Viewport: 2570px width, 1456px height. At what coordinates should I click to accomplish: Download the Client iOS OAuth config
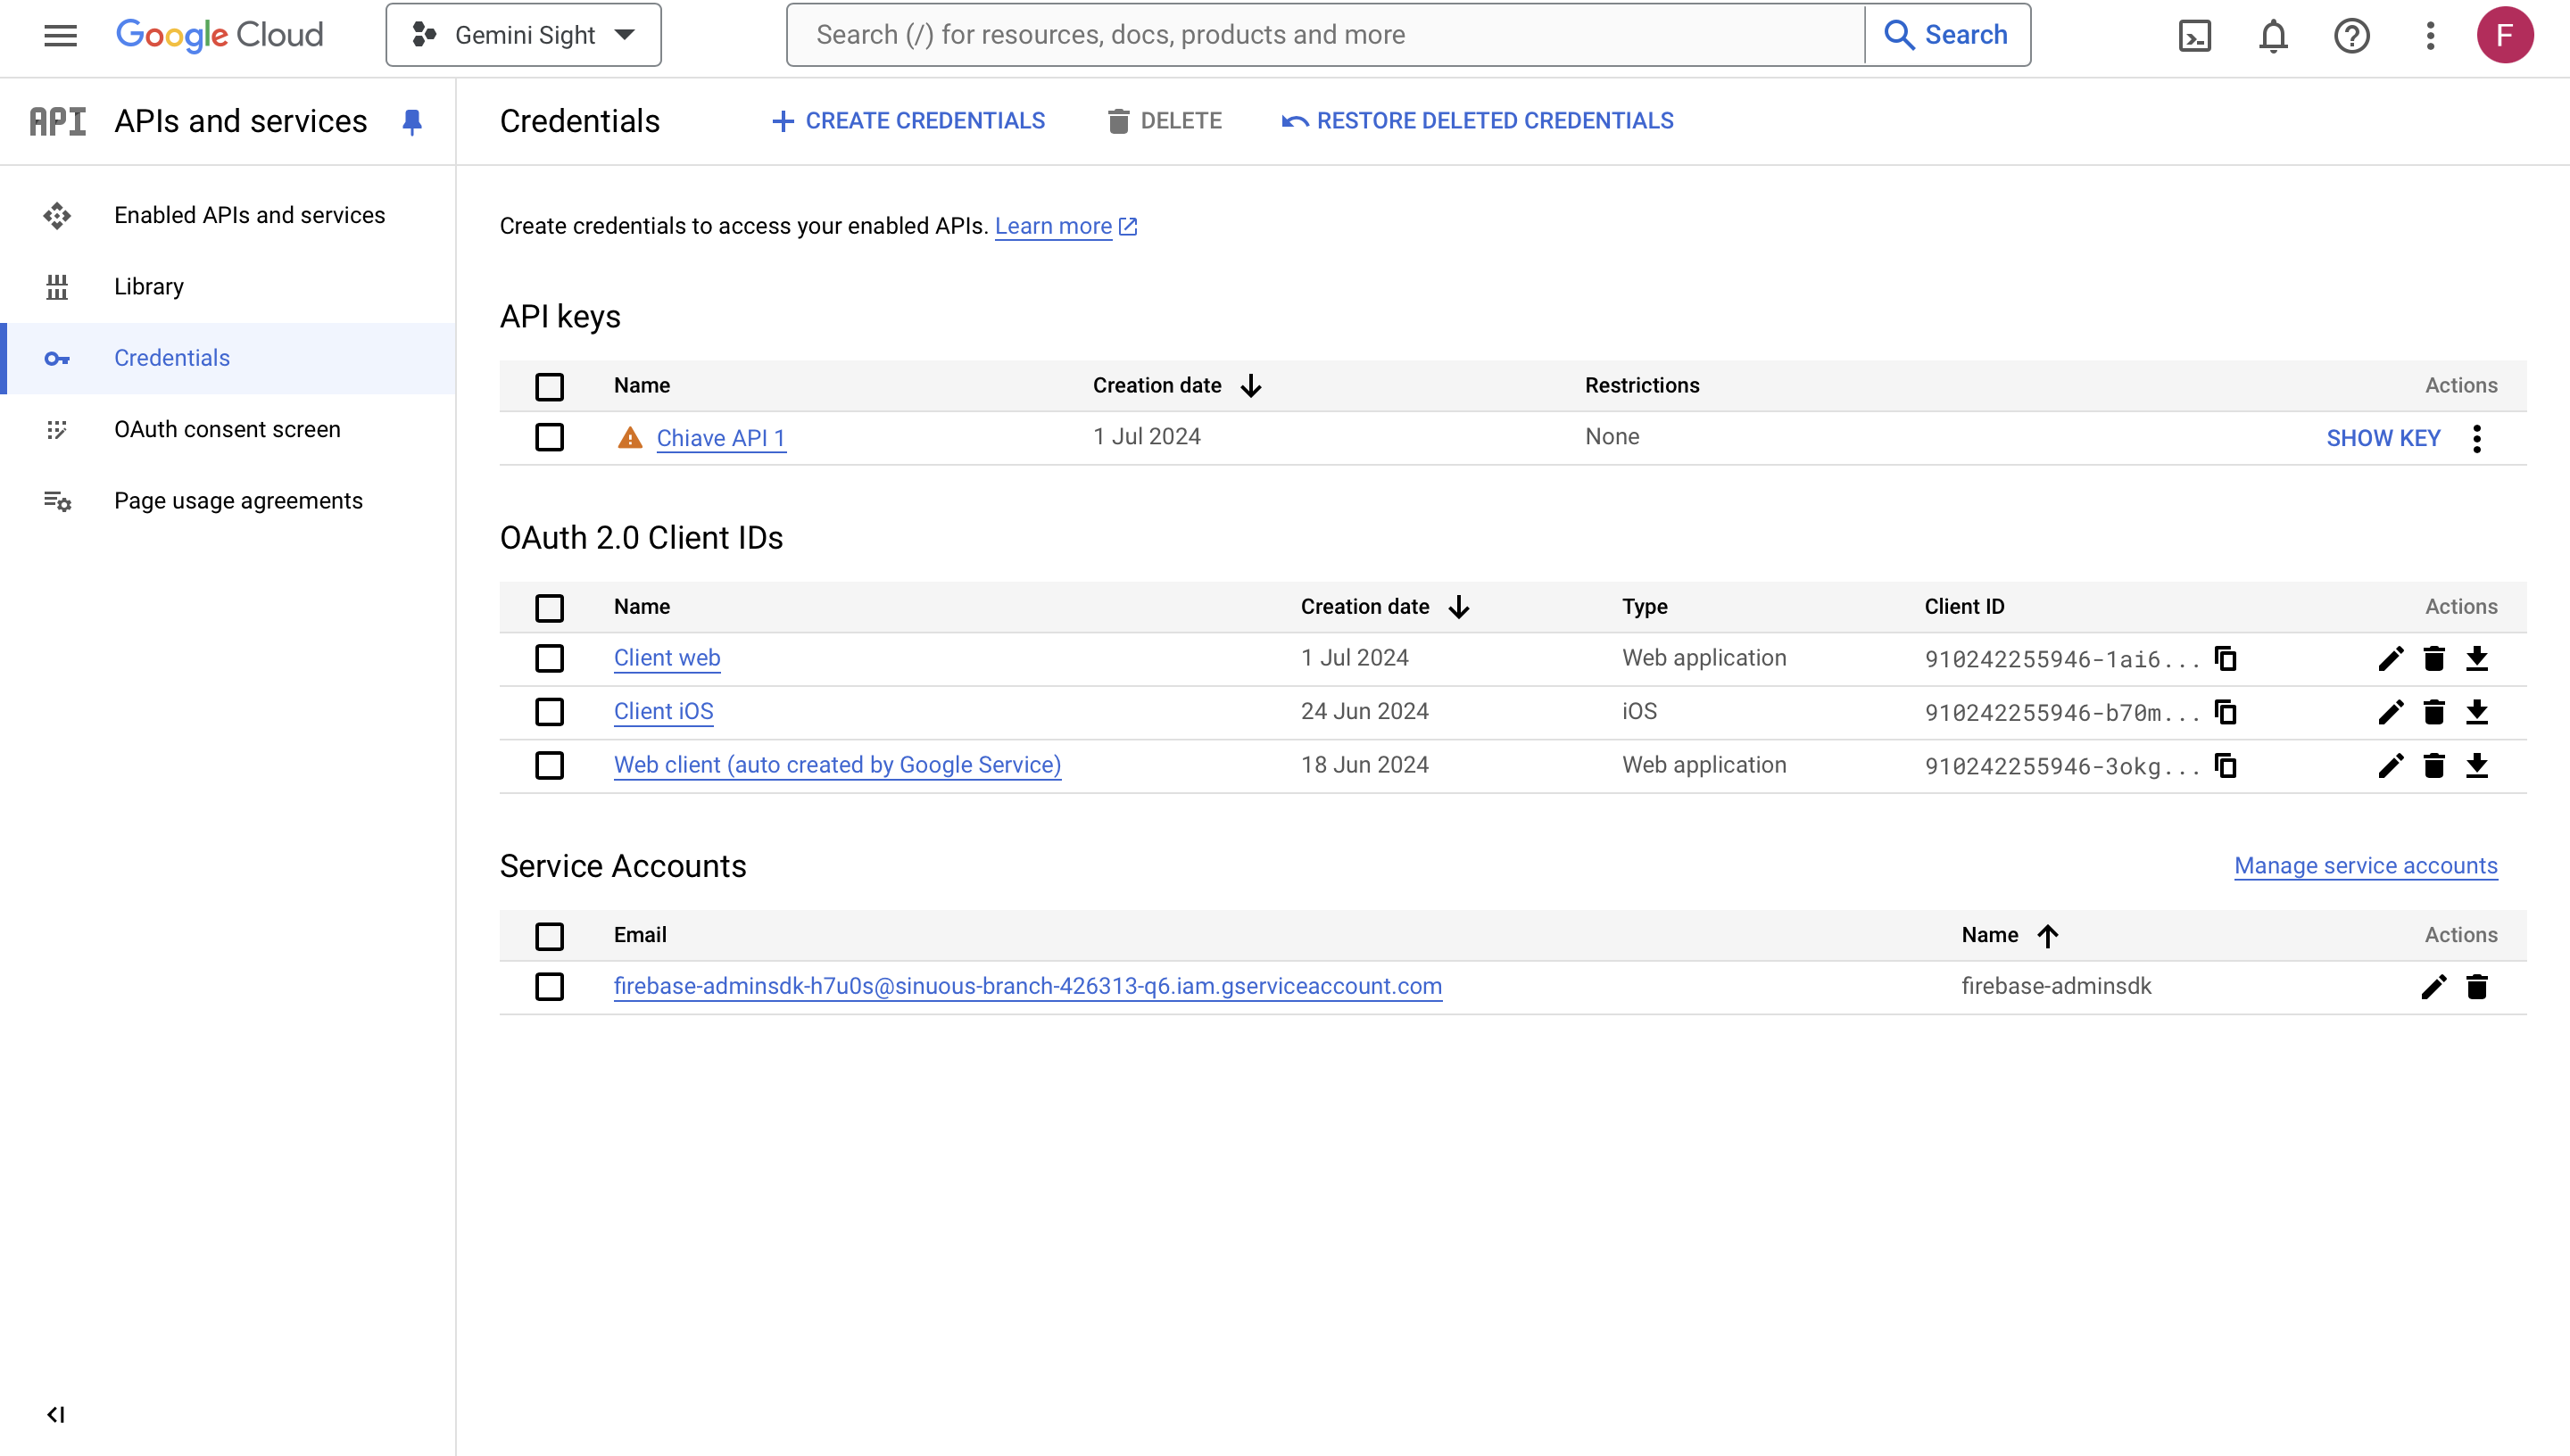tap(2477, 712)
